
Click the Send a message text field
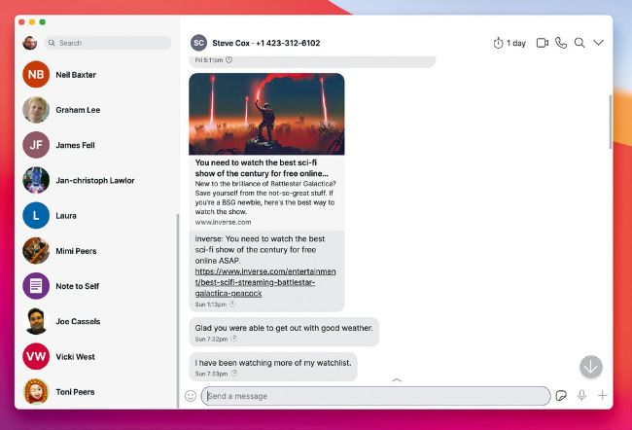374,396
